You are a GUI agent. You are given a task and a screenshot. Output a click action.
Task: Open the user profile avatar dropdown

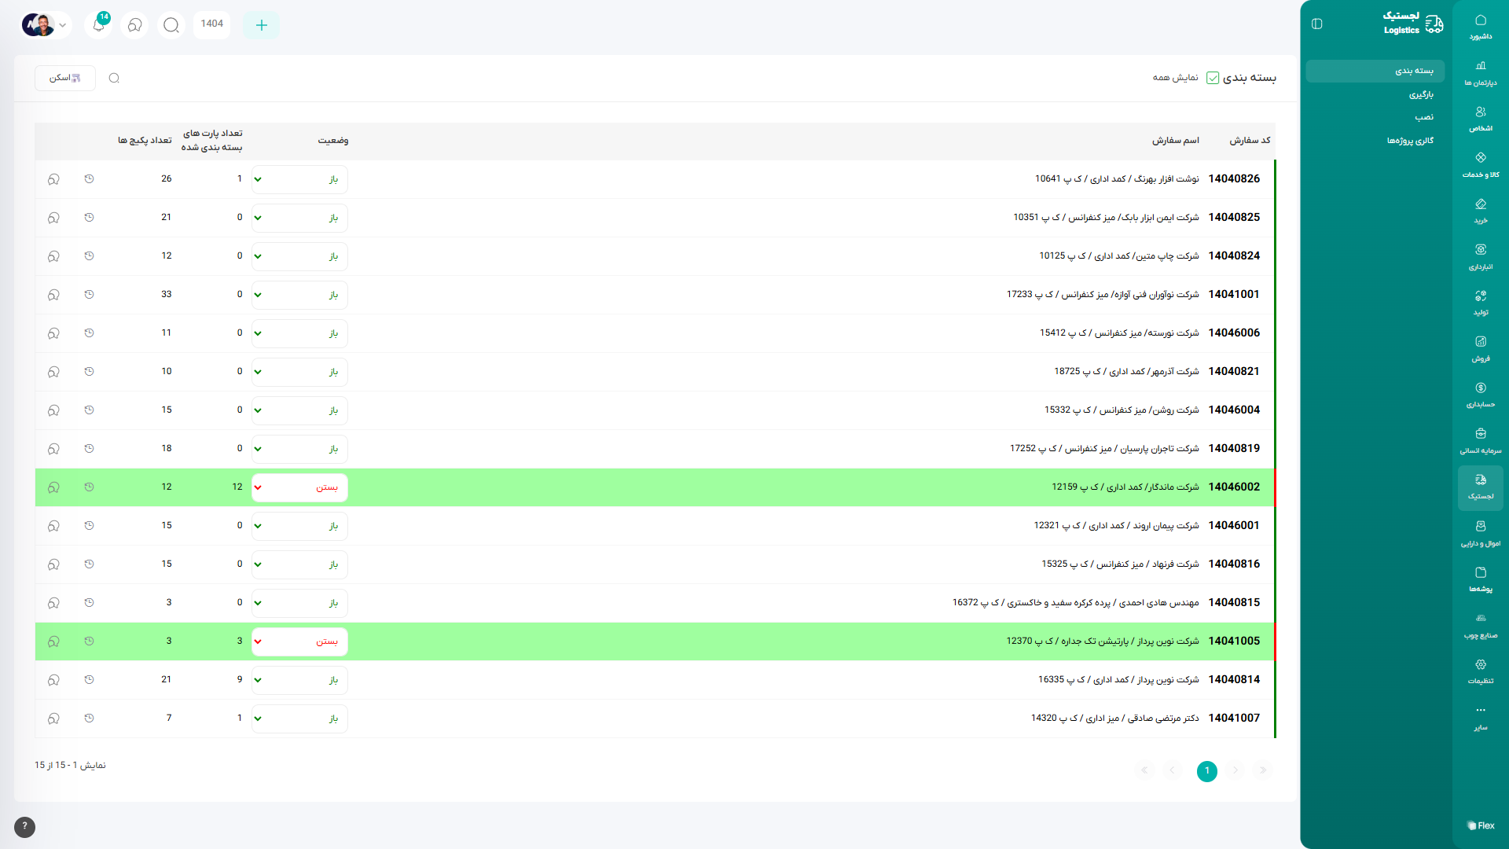pyautogui.click(x=45, y=25)
